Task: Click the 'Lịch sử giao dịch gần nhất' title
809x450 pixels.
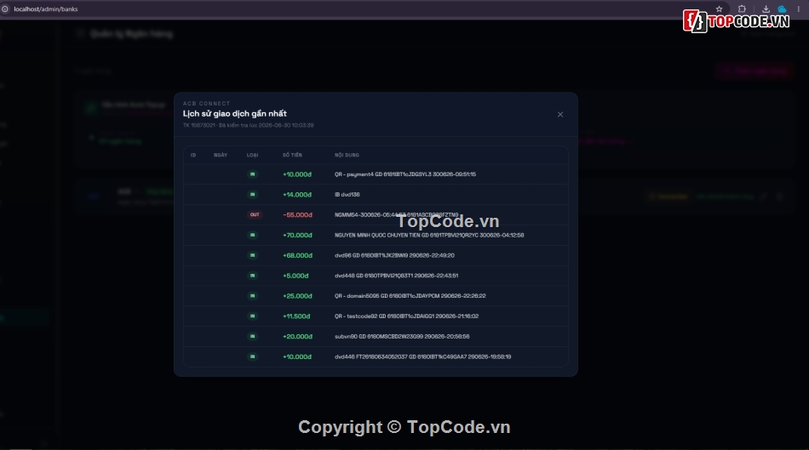Action: pos(235,113)
